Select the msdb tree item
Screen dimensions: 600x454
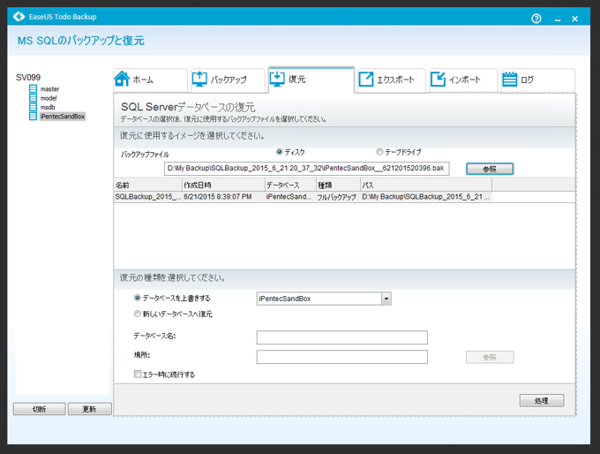click(x=48, y=107)
